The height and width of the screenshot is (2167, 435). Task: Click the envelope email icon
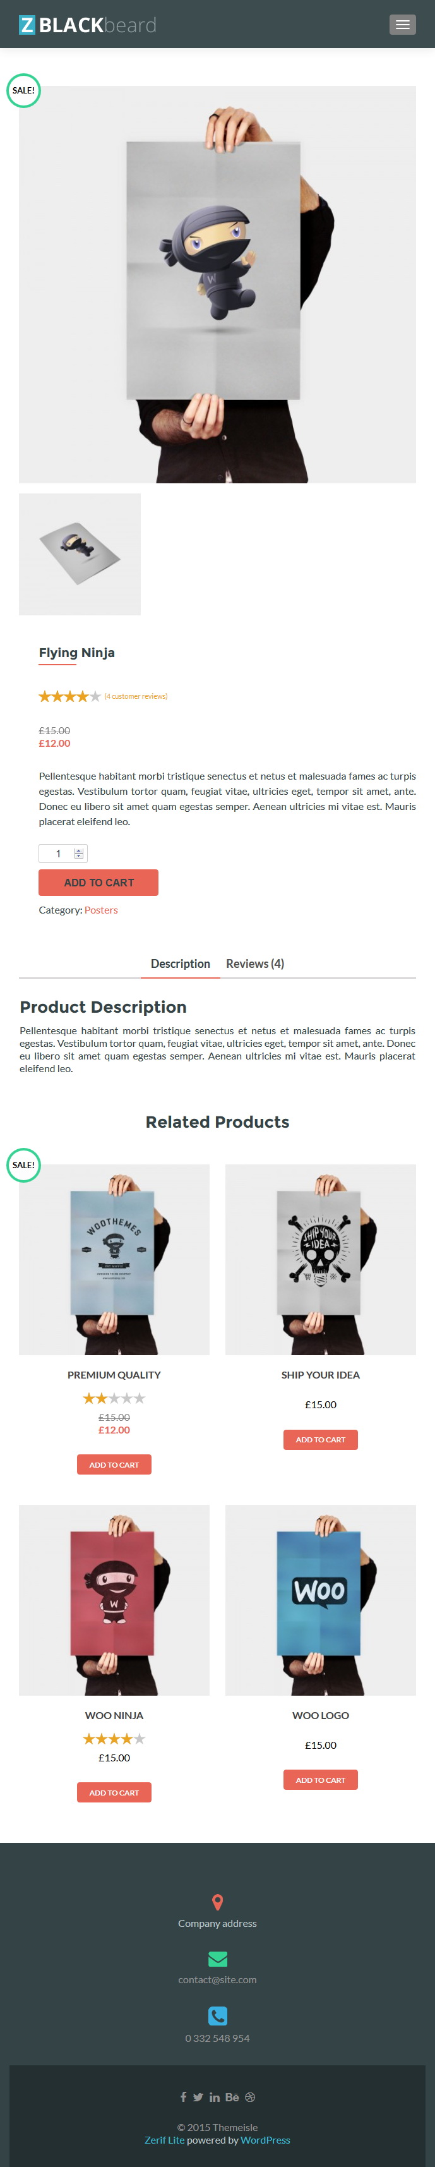pos(217,1959)
